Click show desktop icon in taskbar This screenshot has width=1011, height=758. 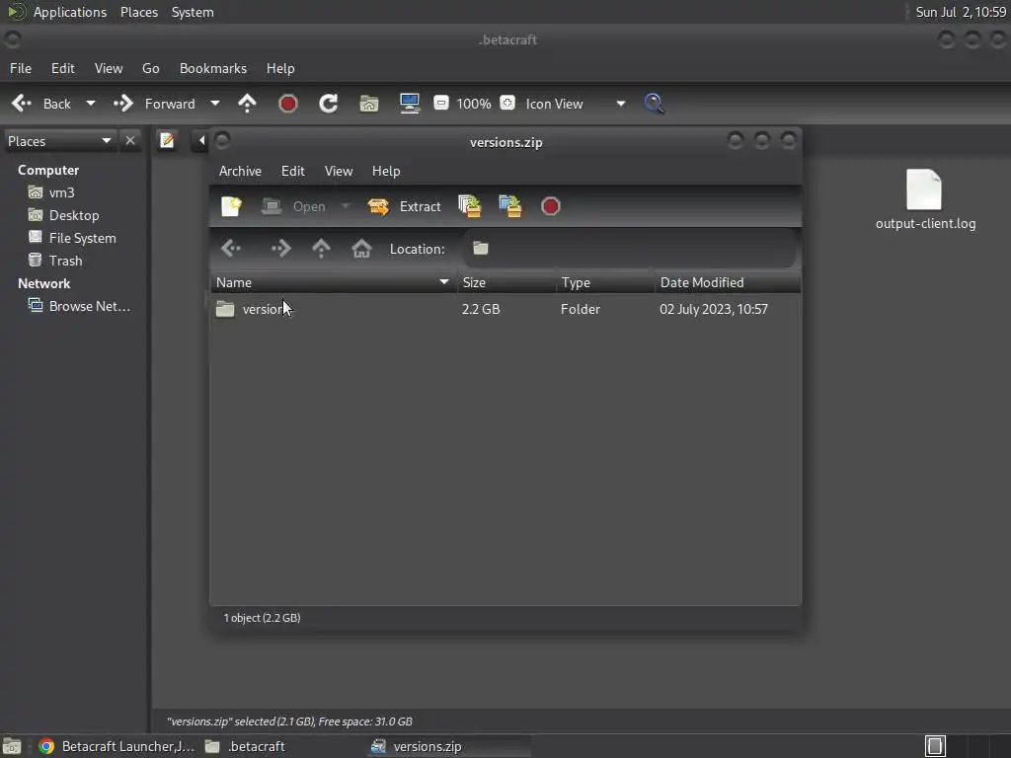point(12,746)
